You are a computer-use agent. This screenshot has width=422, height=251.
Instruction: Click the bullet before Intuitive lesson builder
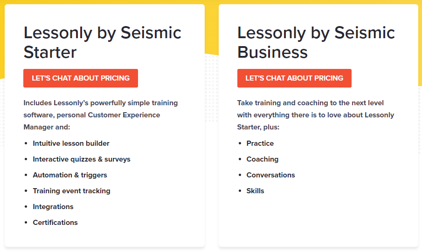[26, 143]
